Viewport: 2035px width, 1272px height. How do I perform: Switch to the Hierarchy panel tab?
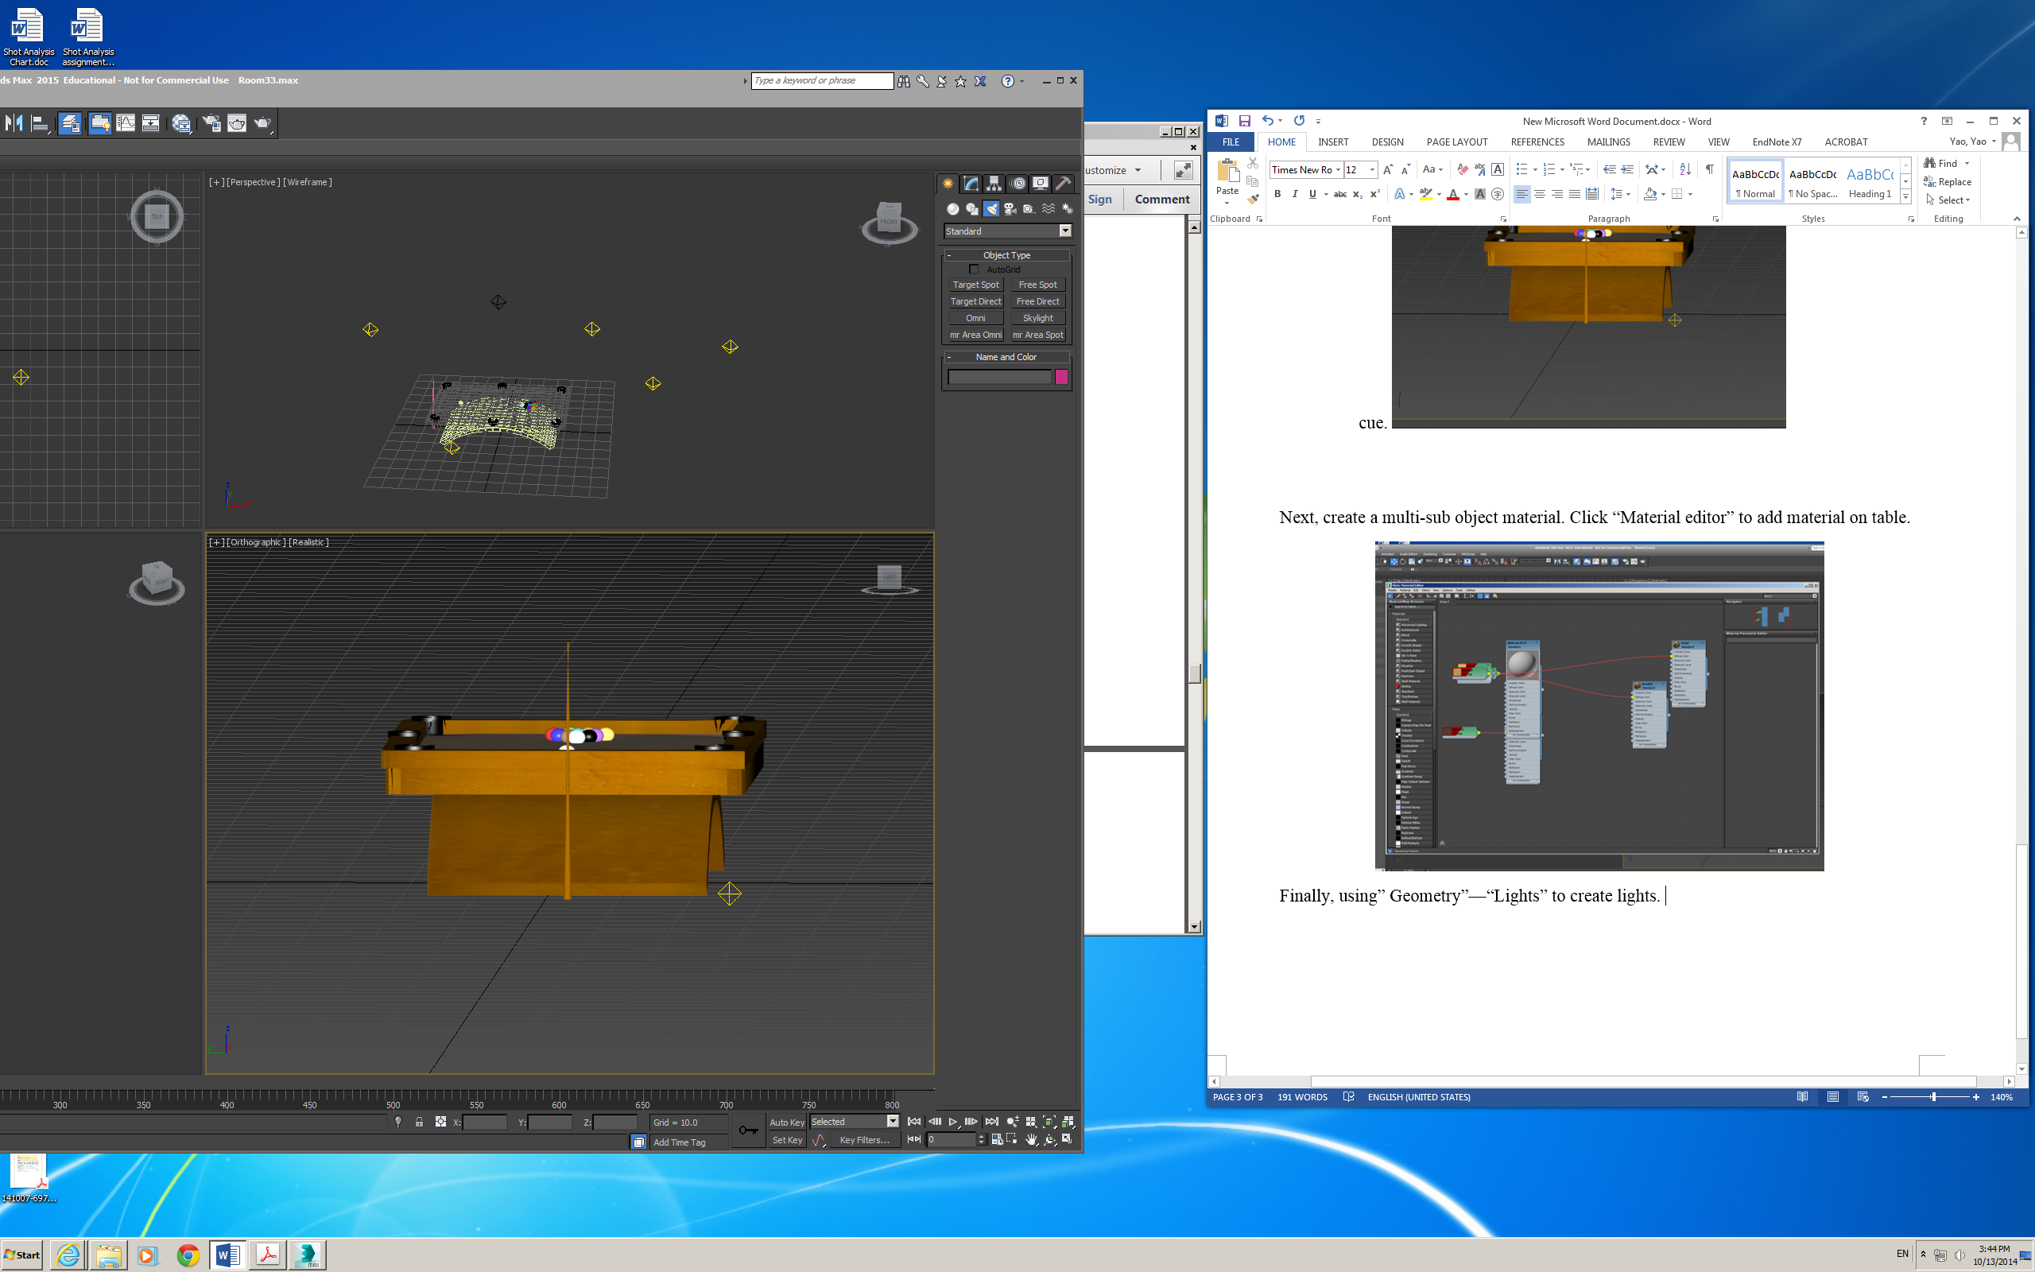(994, 184)
